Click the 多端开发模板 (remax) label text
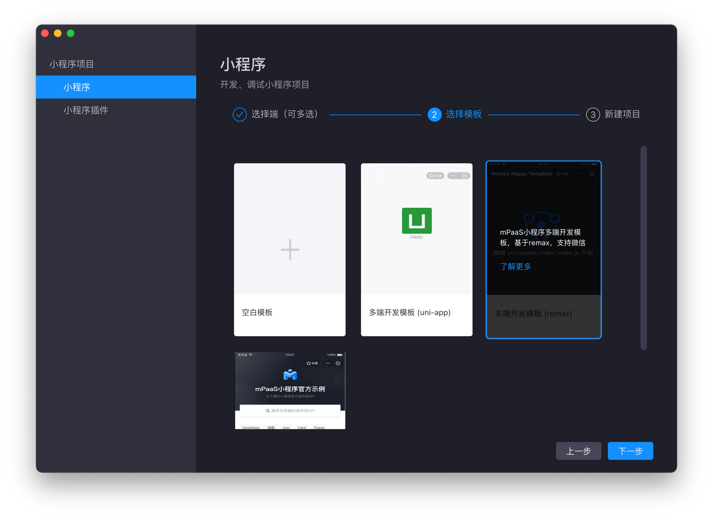 533,313
